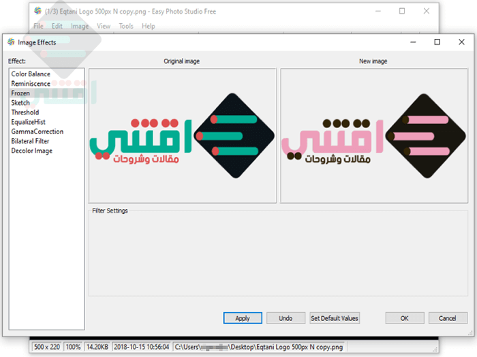Open Tools menu in Easy Photo Studio
The image size is (477, 357).
(126, 26)
